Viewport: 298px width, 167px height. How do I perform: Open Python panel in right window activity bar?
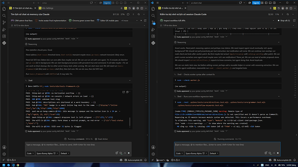pyautogui.click(x=153, y=43)
